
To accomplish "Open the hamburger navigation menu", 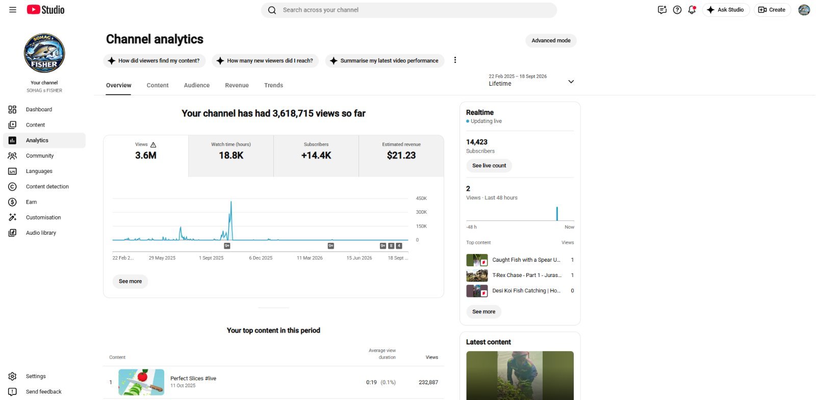I will pos(13,10).
